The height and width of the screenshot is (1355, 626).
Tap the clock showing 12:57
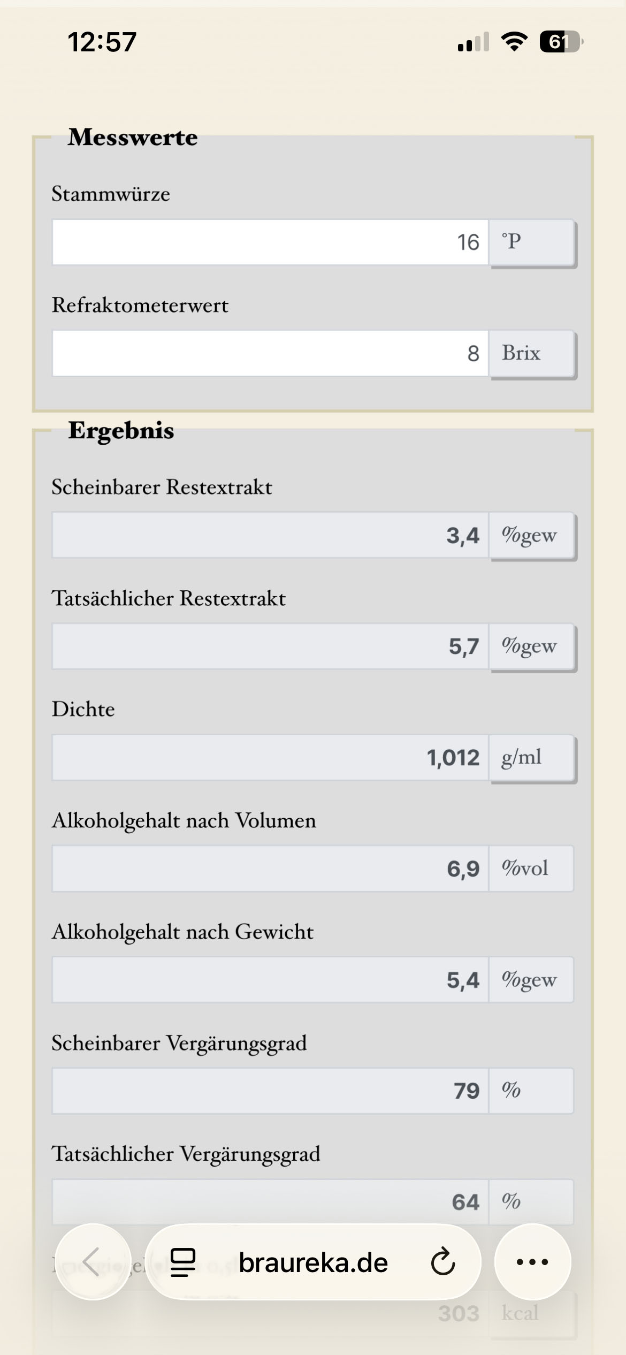click(x=102, y=42)
